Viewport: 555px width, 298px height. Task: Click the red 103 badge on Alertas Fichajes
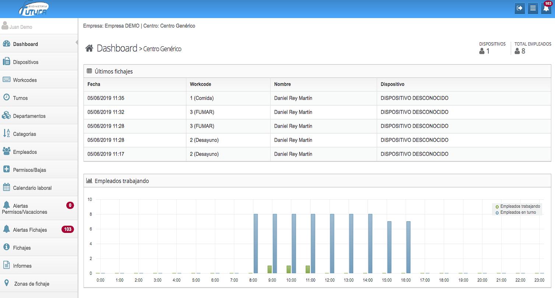coord(68,229)
